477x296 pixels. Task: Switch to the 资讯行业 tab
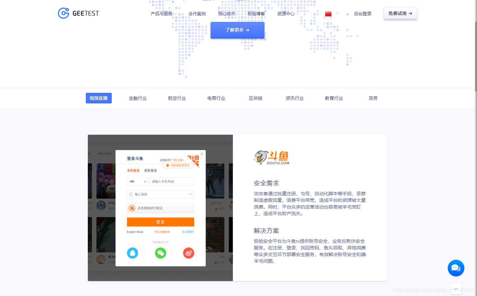pos(295,98)
